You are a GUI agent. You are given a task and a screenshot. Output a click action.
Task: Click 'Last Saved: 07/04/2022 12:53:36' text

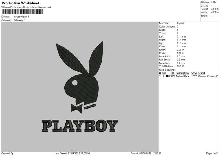click(x=72, y=153)
